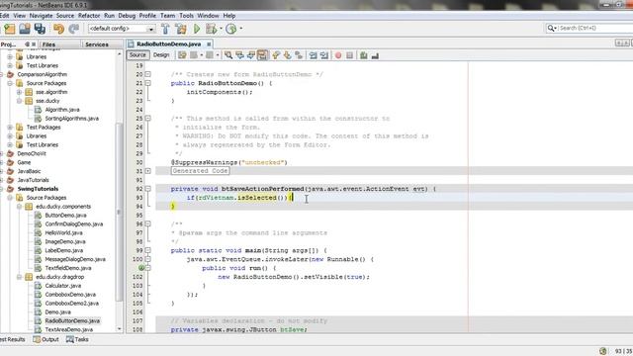
Task: Toggle Highlight Search in the editor toolbar
Action: pyautogui.click(x=262, y=55)
